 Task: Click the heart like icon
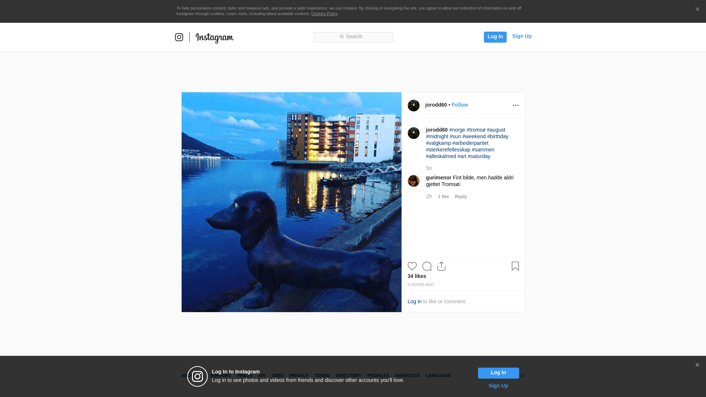[x=412, y=266]
